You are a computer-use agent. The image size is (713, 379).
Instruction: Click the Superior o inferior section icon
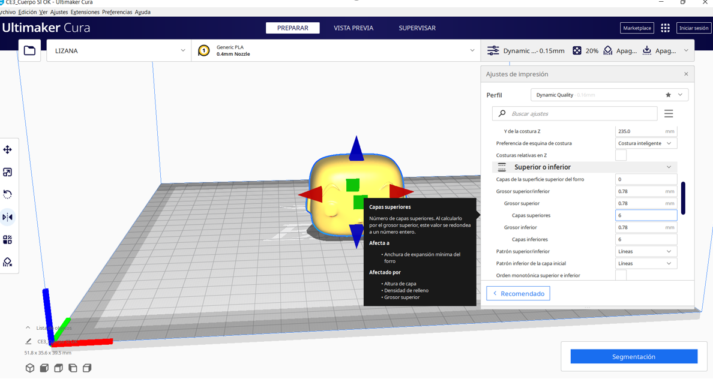coord(502,167)
